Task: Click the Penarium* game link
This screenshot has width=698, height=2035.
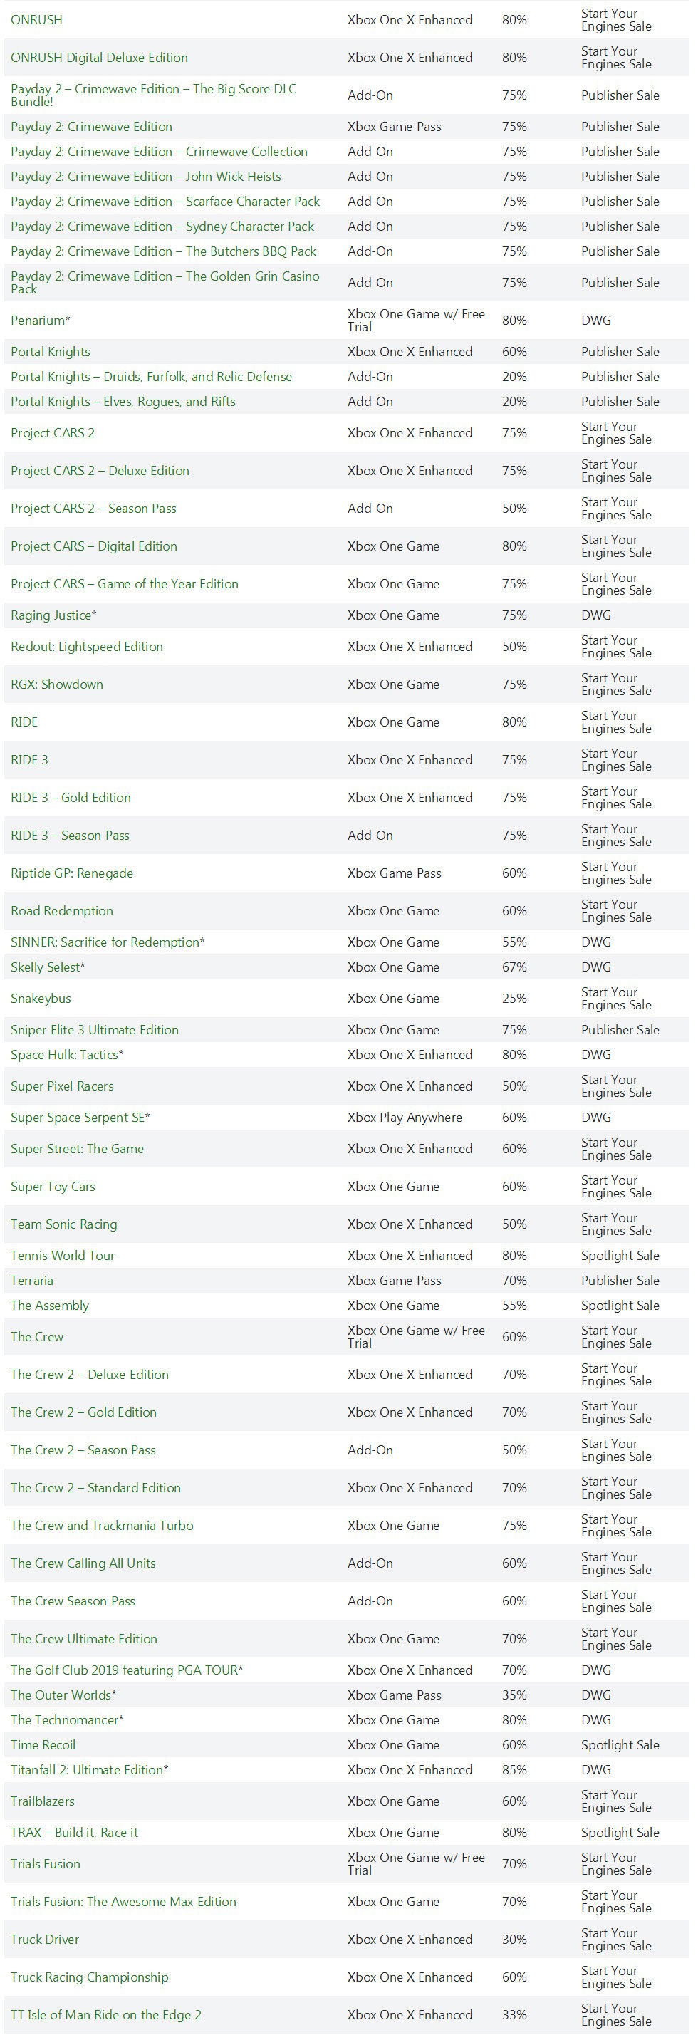Action: 41,321
